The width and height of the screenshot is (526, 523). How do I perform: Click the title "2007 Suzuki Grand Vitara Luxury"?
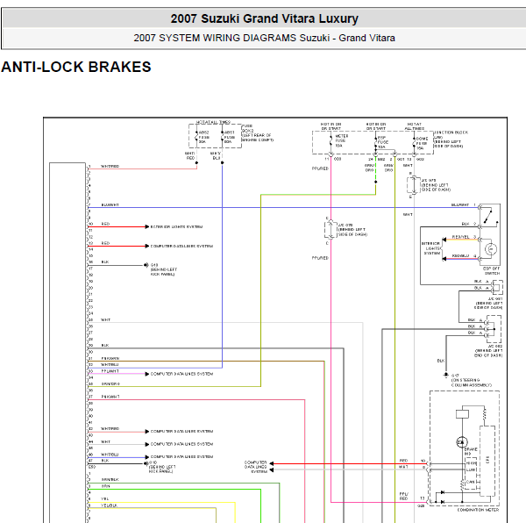265,18
